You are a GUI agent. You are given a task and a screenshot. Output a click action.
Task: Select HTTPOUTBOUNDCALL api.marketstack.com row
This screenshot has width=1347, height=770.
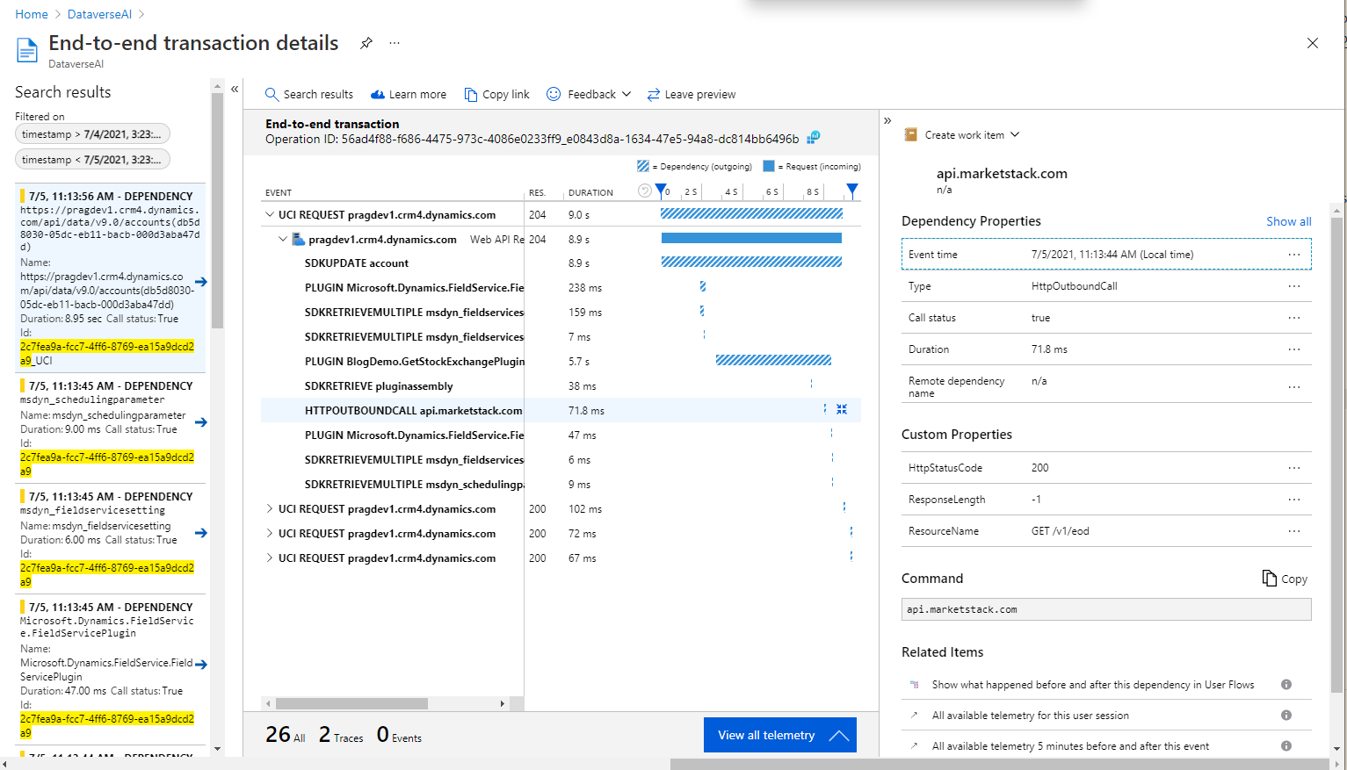561,410
